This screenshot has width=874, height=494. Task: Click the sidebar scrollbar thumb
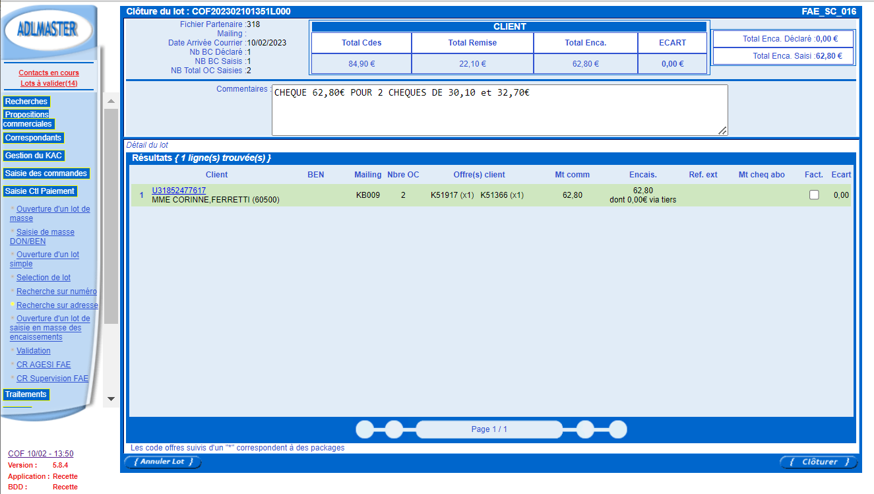111,216
